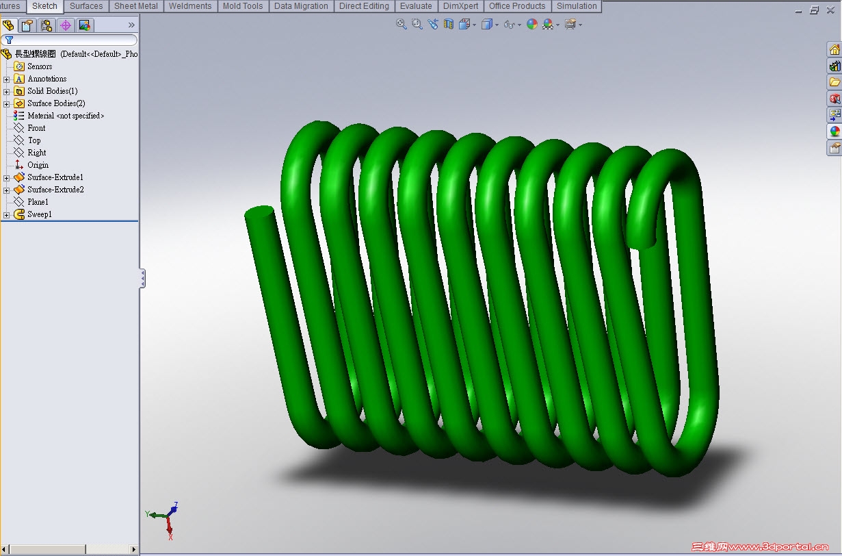Expand the Sweep1 feature
This screenshot has width=842, height=556.
coord(7,214)
